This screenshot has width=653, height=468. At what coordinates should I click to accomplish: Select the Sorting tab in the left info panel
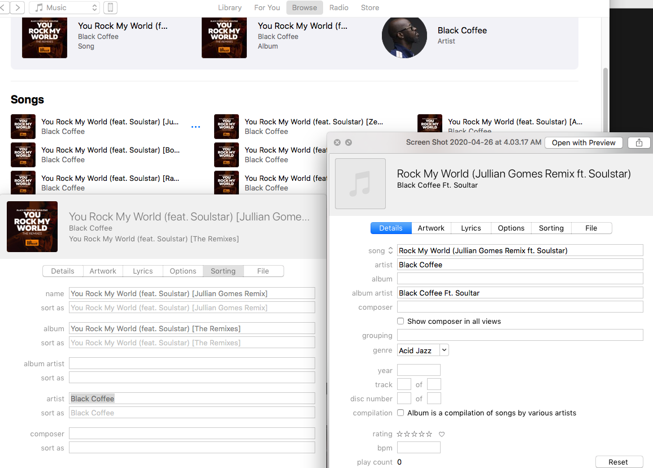(223, 271)
